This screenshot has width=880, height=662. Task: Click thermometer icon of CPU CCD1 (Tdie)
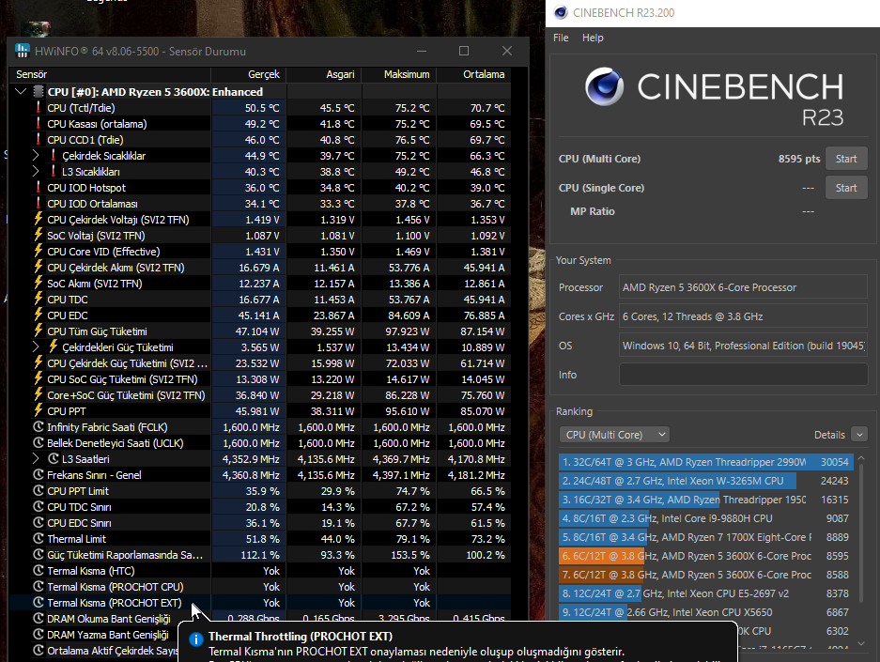click(39, 139)
